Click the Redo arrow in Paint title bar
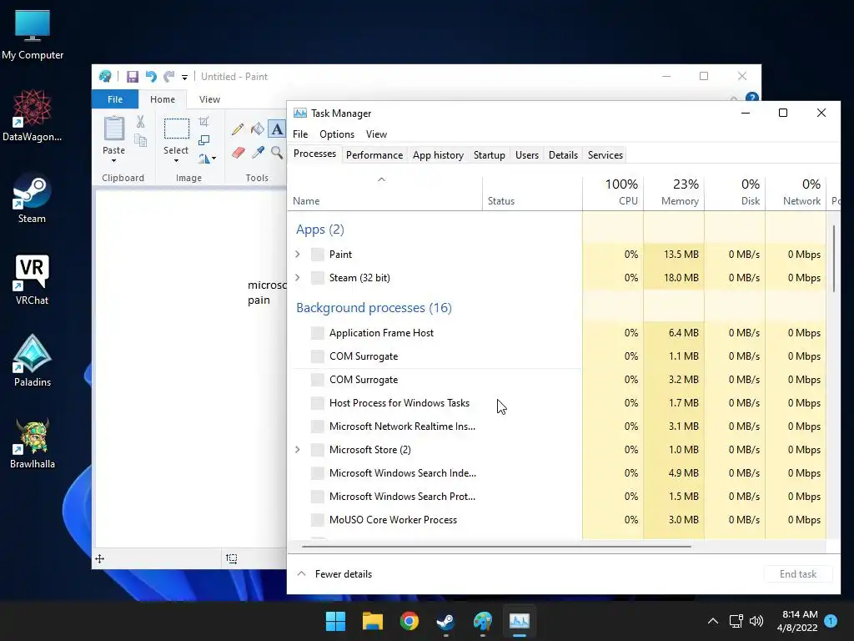Image resolution: width=854 pixels, height=641 pixels. 169,77
